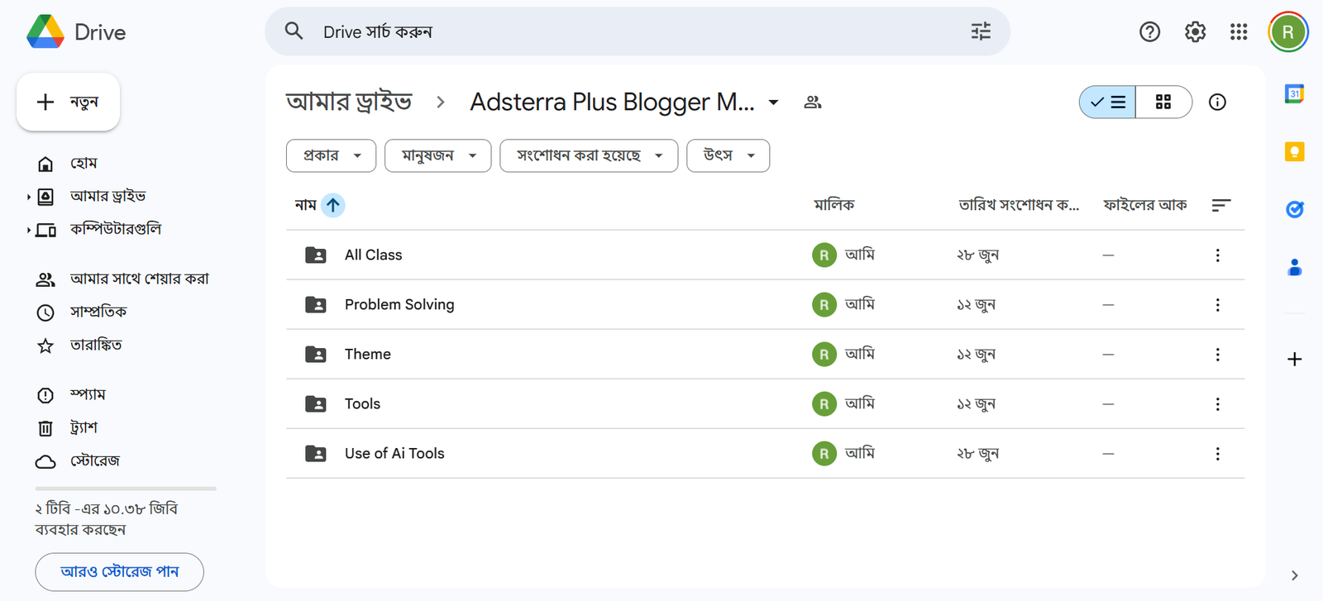This screenshot has height=601, width=1323.
Task: Show folder details info icon
Action: (x=1217, y=103)
